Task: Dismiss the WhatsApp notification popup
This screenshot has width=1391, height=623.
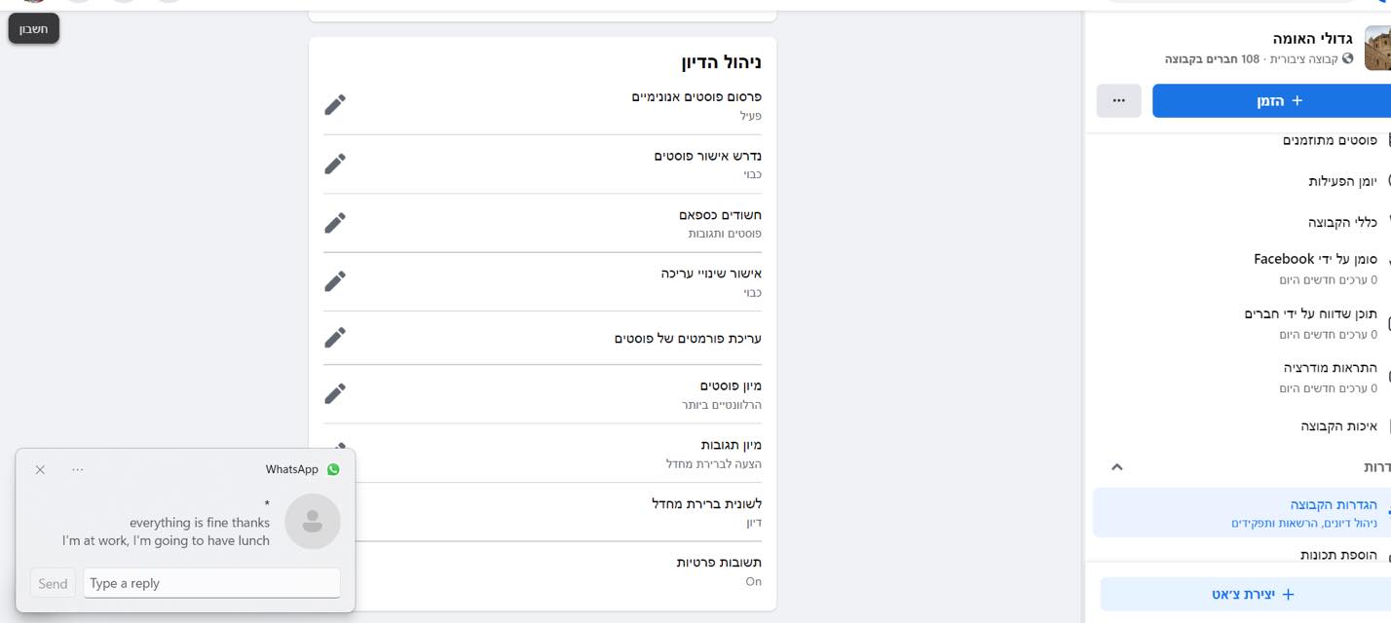Action: click(40, 470)
